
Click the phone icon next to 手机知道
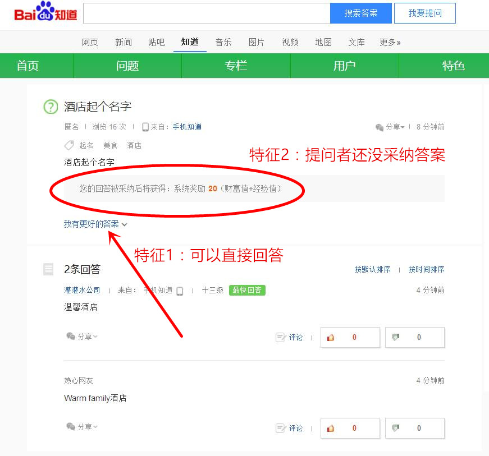(146, 127)
